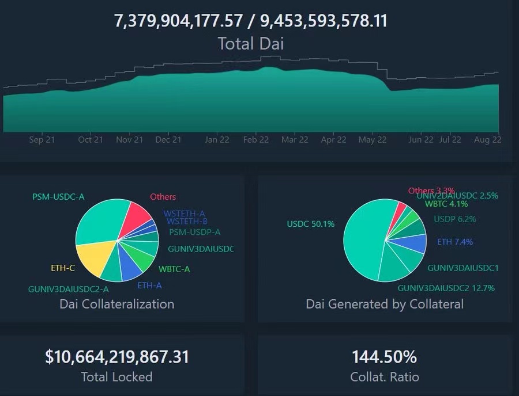Click the Sep 21 axis marker
The height and width of the screenshot is (396, 519).
point(42,140)
